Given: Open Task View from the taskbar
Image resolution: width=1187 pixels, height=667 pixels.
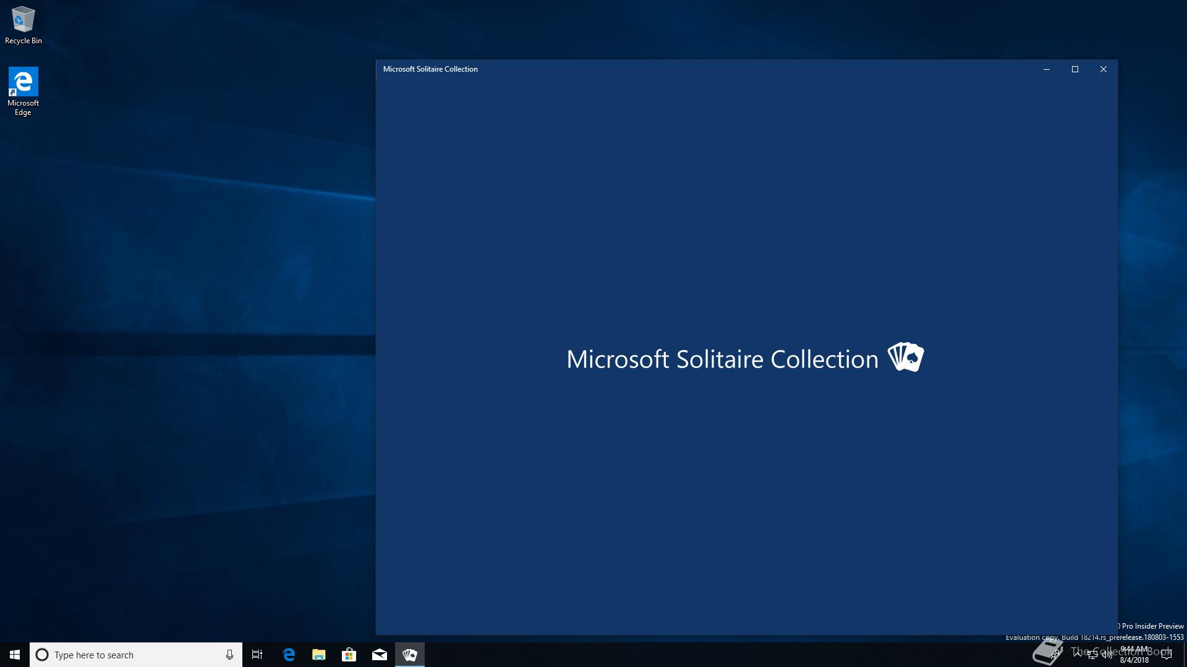Looking at the screenshot, I should [257, 655].
